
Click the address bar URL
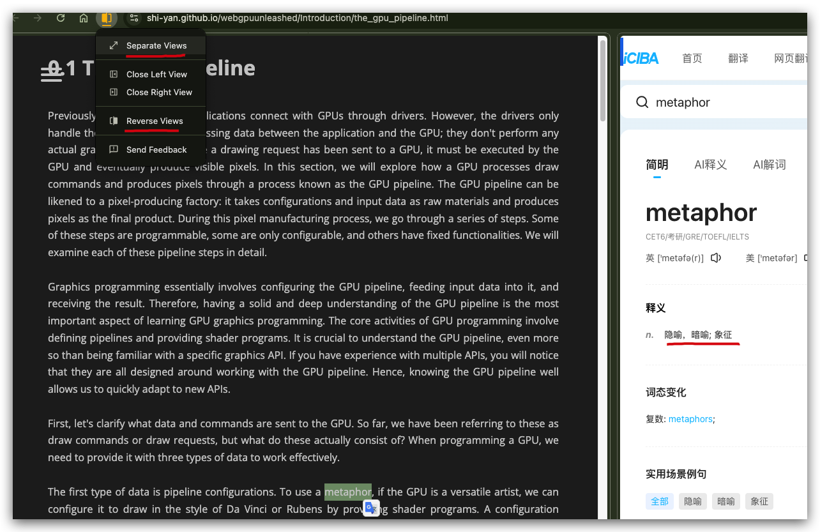(298, 18)
